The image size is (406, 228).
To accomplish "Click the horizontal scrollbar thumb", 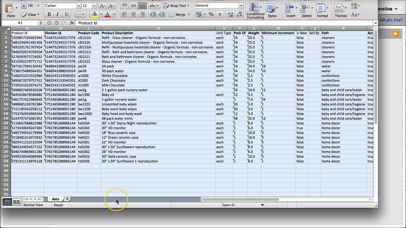I will [x=241, y=199].
